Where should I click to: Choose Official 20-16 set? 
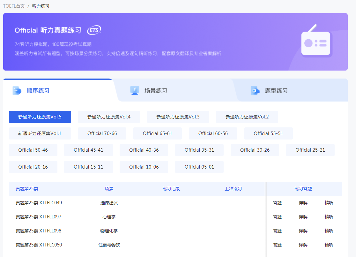click(x=33, y=167)
